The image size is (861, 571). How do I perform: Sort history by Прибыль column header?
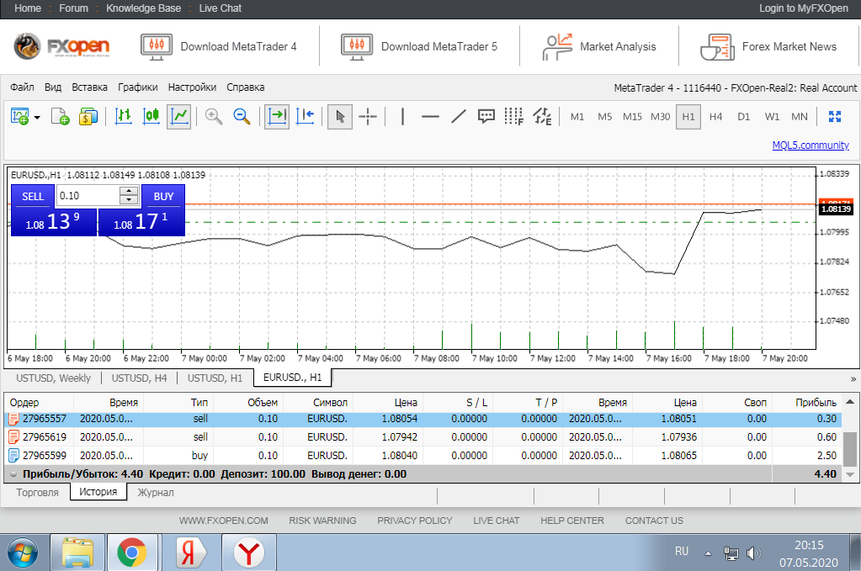[x=806, y=403]
